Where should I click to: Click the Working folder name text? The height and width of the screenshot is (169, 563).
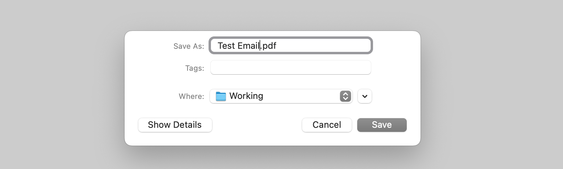pyautogui.click(x=246, y=96)
